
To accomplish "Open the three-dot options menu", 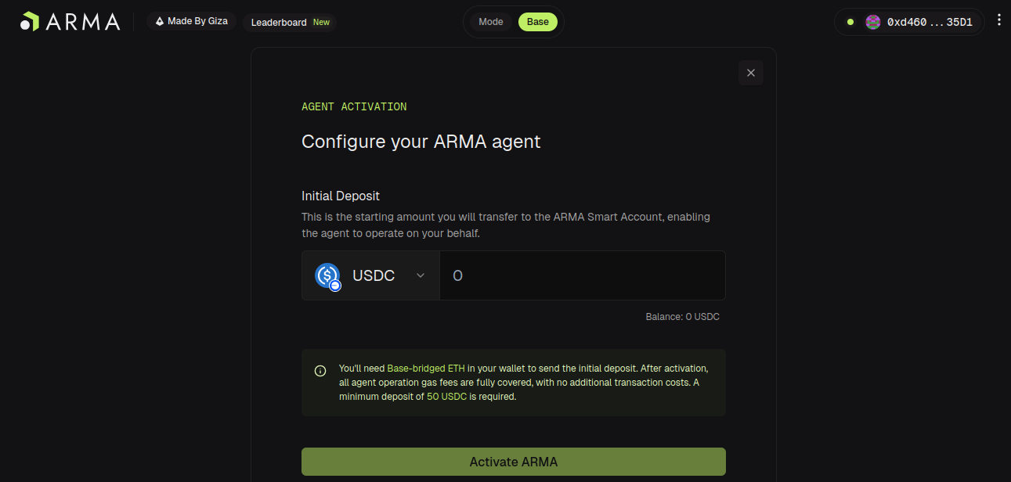I will point(998,20).
